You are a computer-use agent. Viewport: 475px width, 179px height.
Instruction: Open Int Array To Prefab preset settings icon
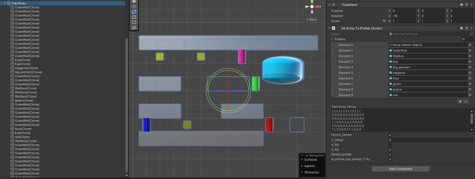[467, 28]
